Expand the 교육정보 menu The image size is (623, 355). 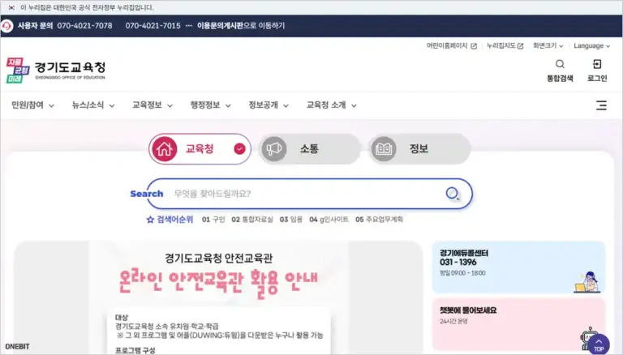coord(153,105)
